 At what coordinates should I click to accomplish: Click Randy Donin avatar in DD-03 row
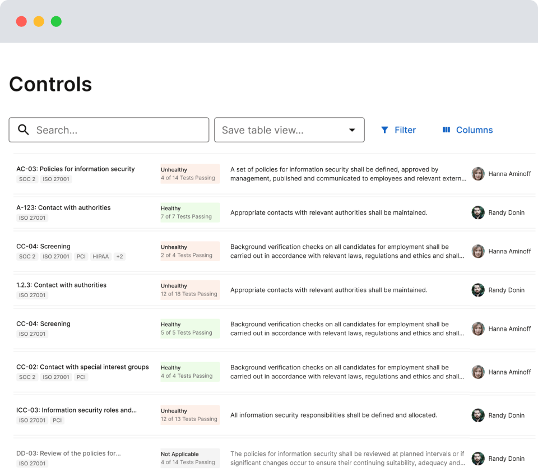tap(478, 459)
